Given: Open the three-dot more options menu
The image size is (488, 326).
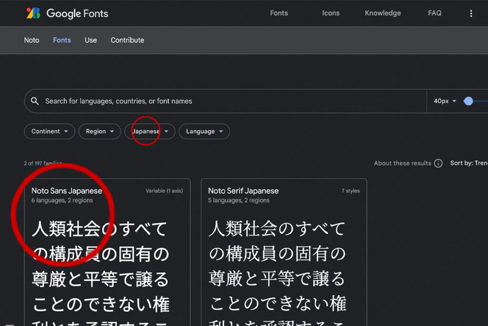Looking at the screenshot, I should click(471, 13).
